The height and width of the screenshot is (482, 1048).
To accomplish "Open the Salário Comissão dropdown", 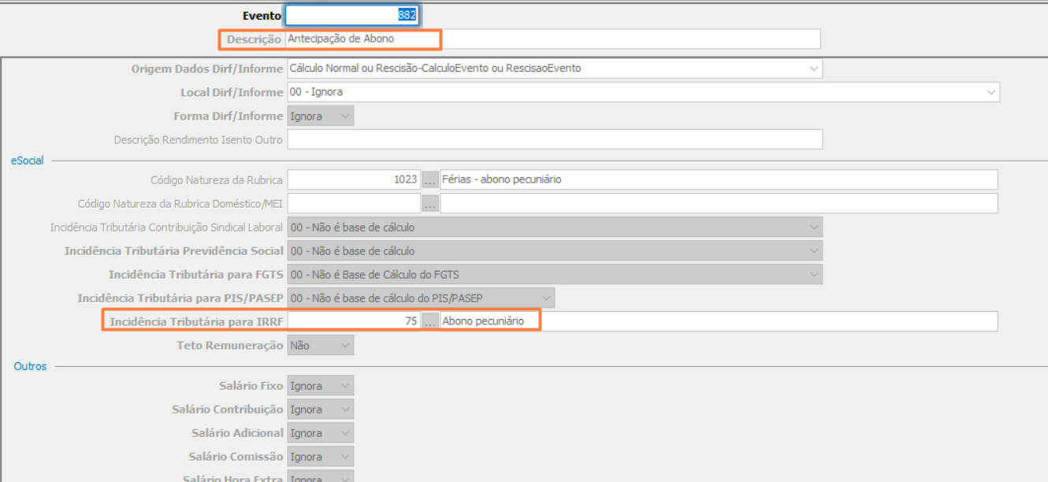I will click(x=345, y=457).
